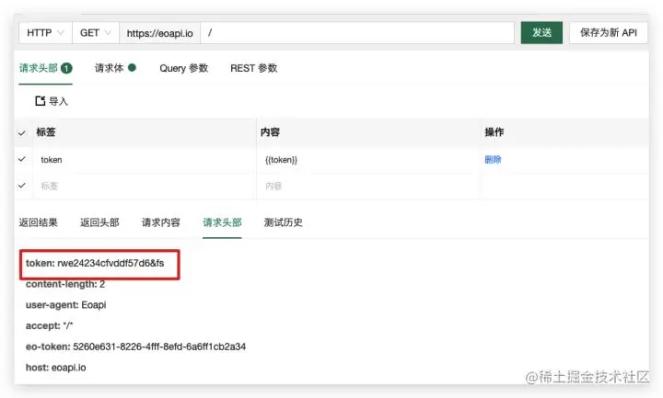Open the Query 参数 tab

(183, 68)
